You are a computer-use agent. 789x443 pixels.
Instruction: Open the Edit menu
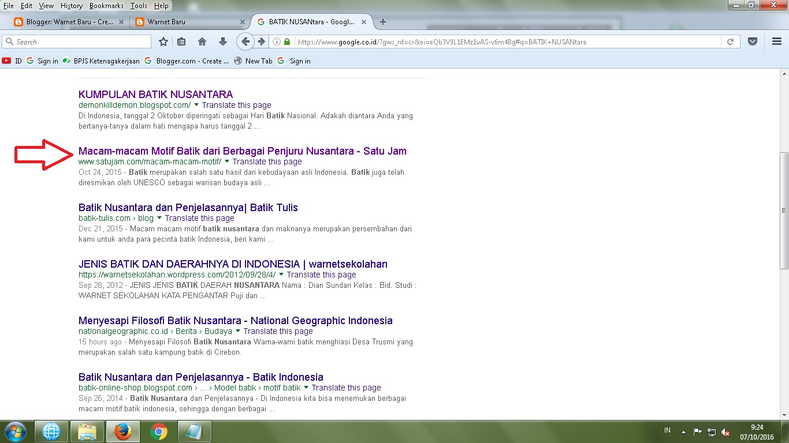point(27,6)
